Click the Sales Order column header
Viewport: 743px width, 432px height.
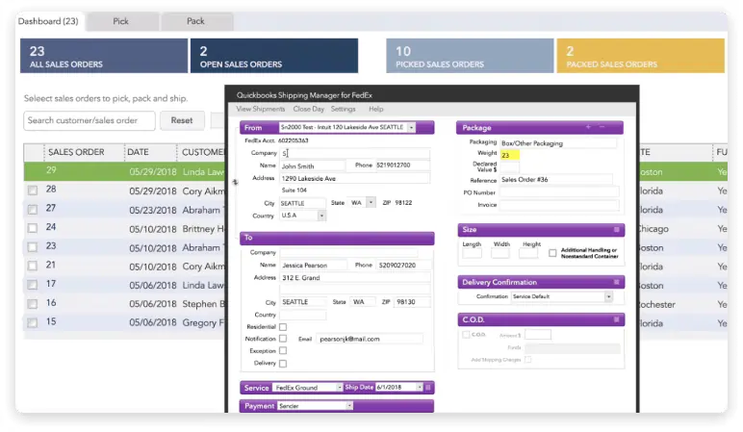coord(76,152)
